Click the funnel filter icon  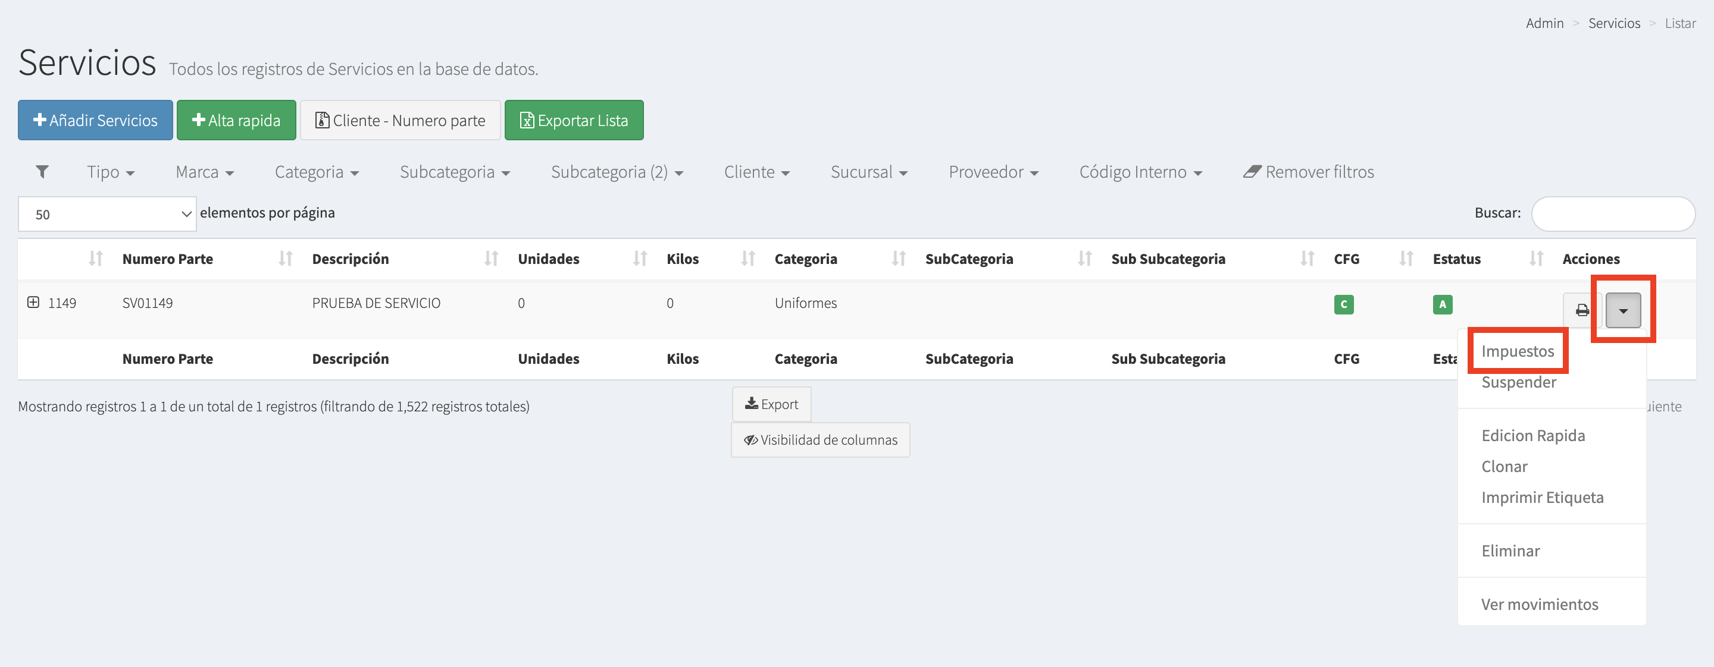pos(42,172)
